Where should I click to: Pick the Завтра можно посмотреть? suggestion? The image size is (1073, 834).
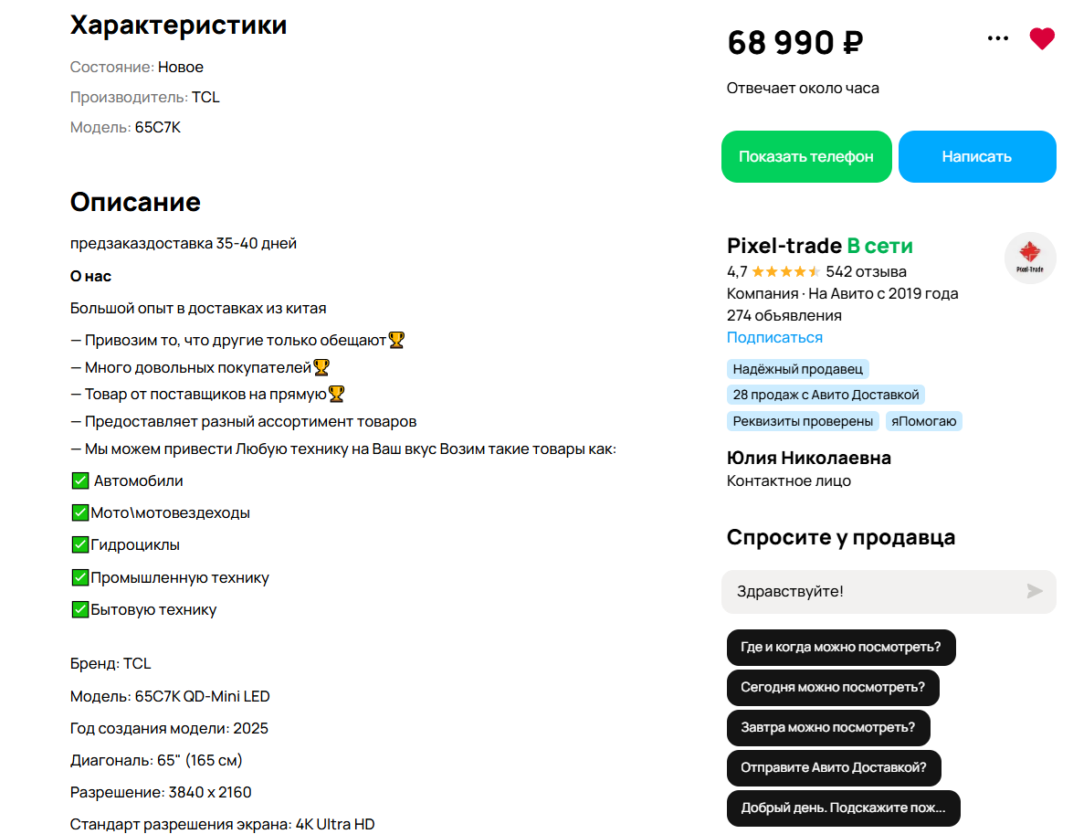pos(827,728)
